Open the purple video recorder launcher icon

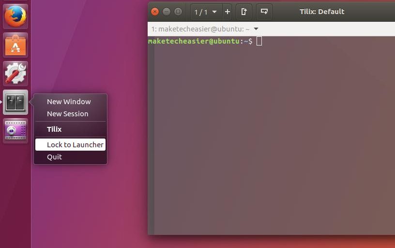15,131
